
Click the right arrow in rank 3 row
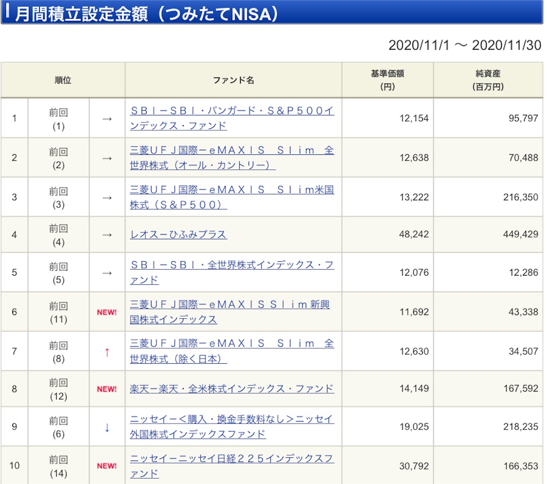point(107,198)
